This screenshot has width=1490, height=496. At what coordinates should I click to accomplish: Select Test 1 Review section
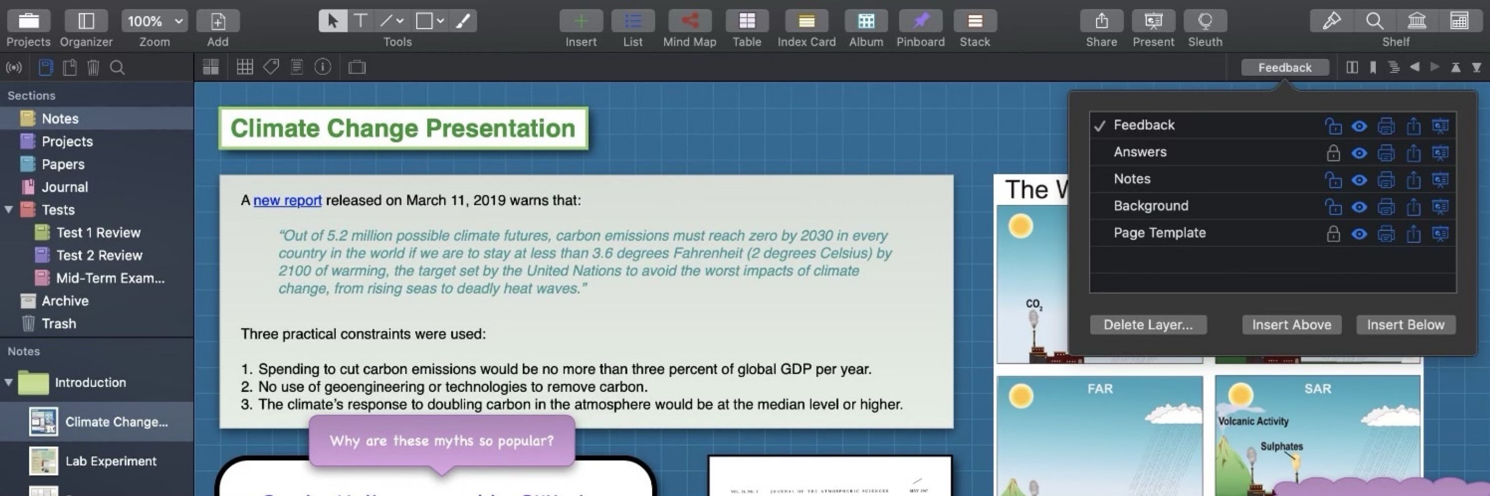pos(96,232)
